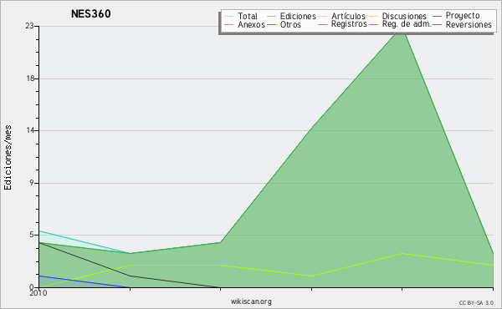Click the 2010 x-axis label

point(38,293)
